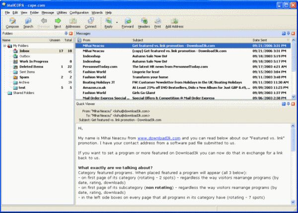Select the PersonnelToday.com message
The height and width of the screenshot is (213, 298).
pos(183,67)
